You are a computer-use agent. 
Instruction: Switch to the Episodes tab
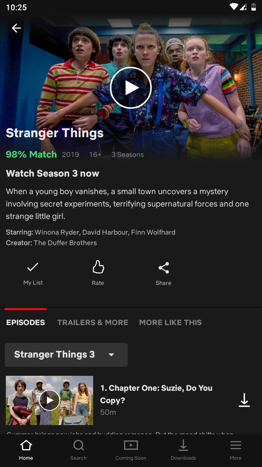pos(25,323)
